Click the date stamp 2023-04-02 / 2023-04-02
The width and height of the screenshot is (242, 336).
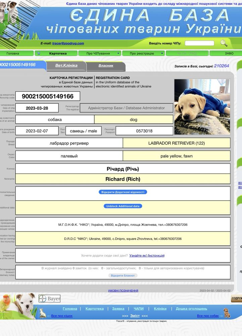point(215,291)
